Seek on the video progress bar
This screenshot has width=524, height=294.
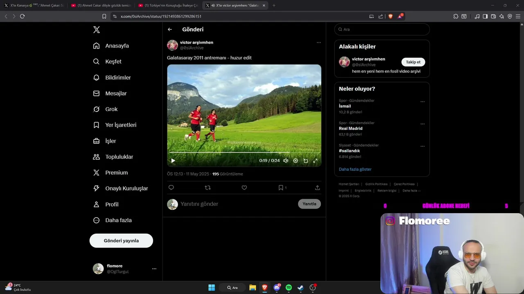(x=244, y=152)
